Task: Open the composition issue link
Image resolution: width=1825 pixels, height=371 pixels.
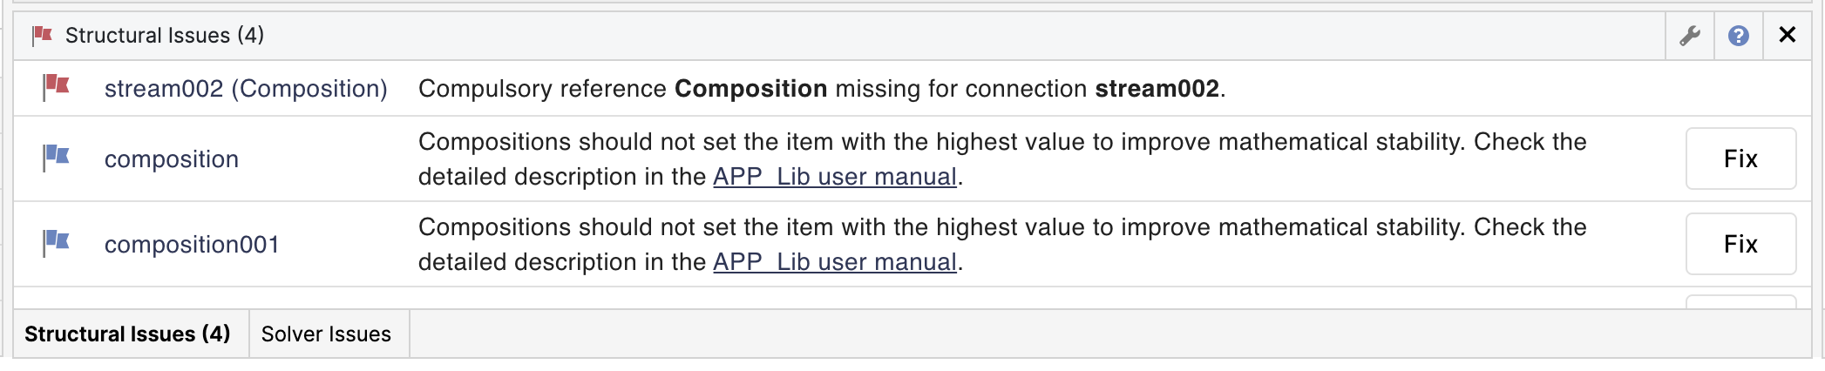Action: pos(172,159)
